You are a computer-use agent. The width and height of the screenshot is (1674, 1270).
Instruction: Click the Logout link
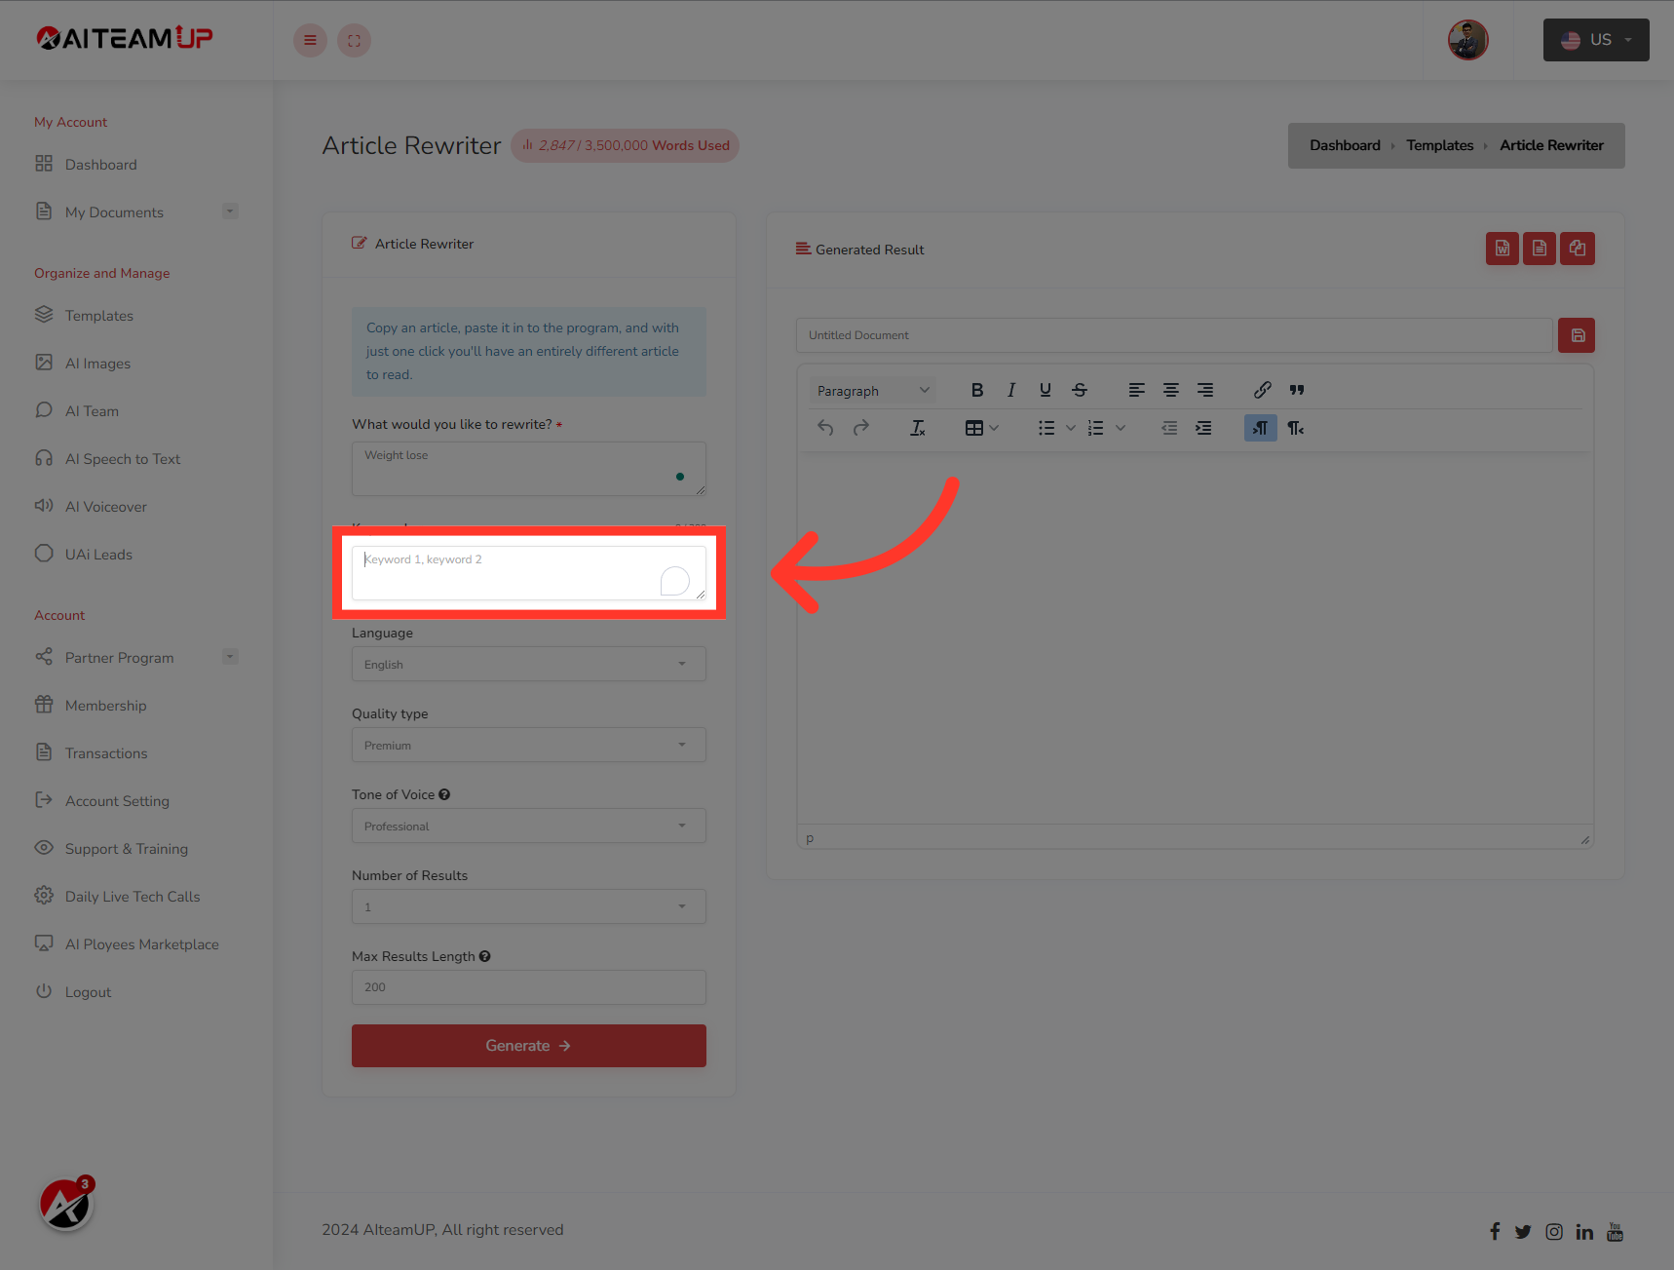click(x=88, y=991)
